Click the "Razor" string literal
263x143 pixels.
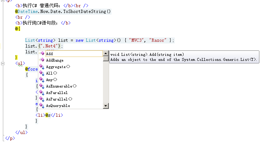pyautogui.click(x=158, y=40)
